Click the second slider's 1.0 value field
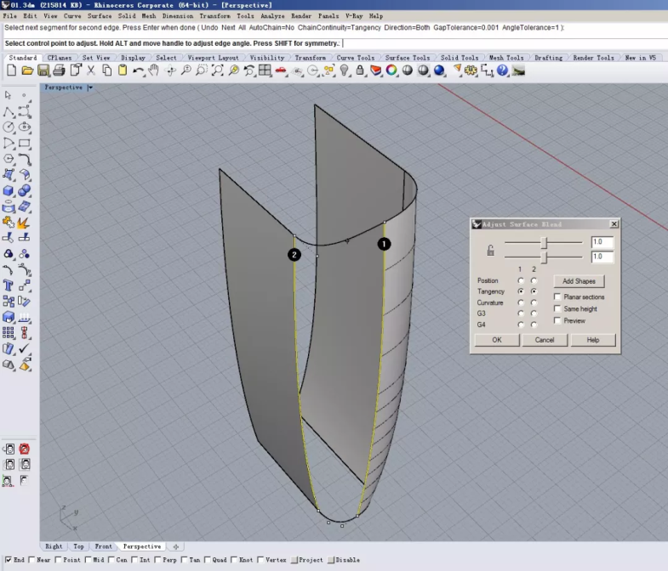This screenshot has width=668, height=571. [602, 257]
